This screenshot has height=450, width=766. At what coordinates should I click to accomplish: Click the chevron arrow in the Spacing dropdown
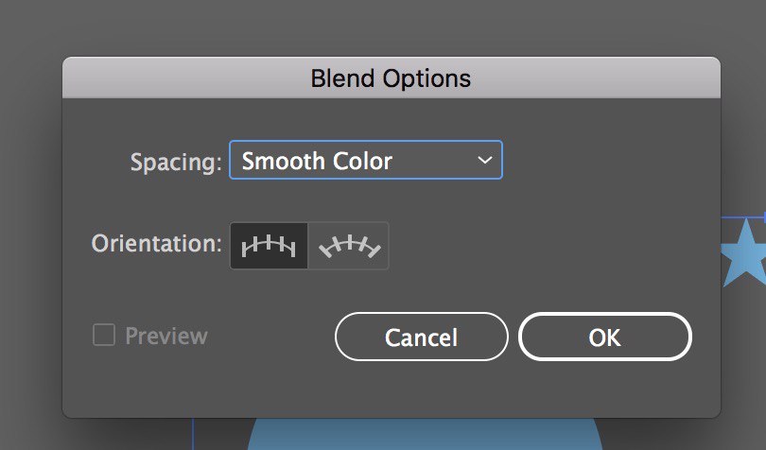pos(484,160)
